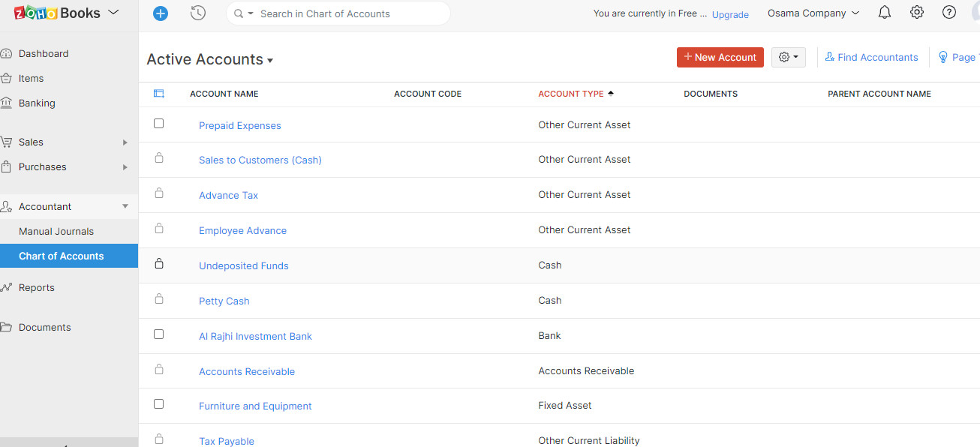Tick the Furniture and Equipment checkbox
The image size is (980, 447).
pyautogui.click(x=158, y=403)
